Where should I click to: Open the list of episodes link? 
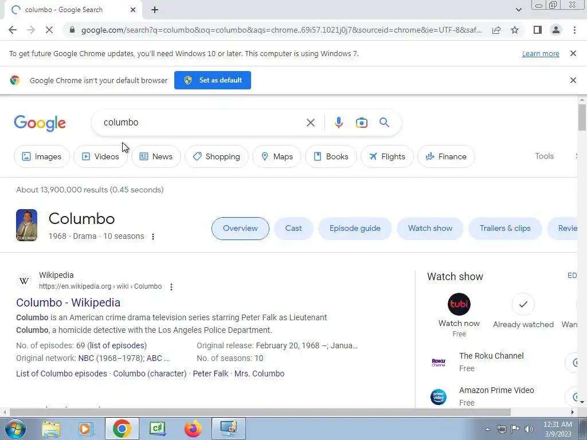tap(117, 345)
